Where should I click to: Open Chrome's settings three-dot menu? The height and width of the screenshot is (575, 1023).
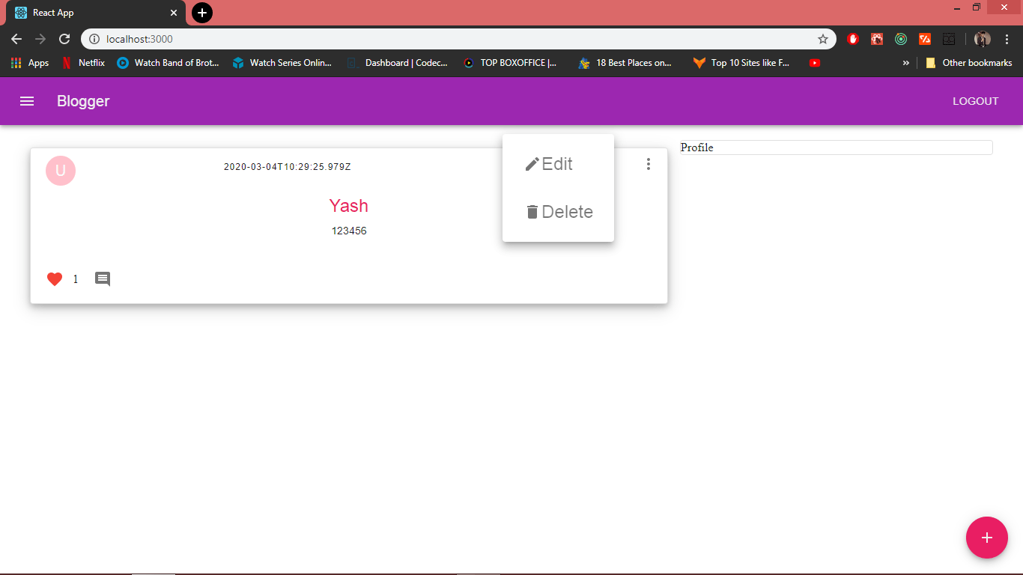point(1007,38)
